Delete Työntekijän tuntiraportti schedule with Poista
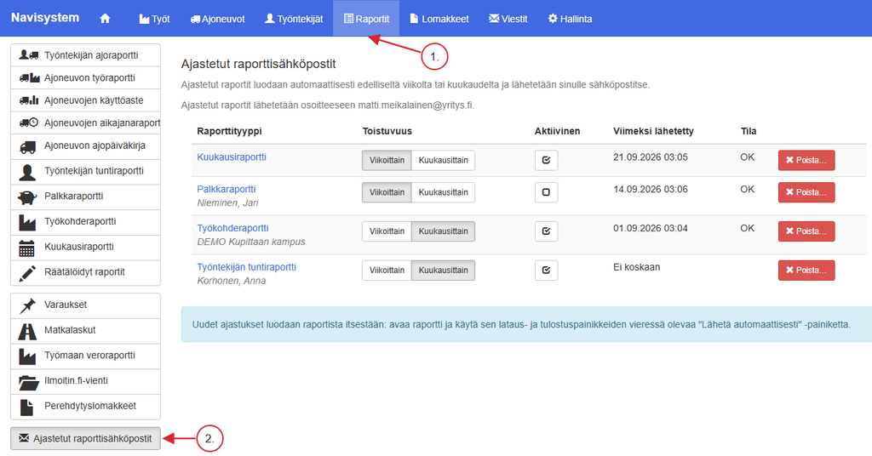 (x=806, y=270)
